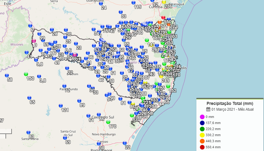Click the magenta 0 mm station marker near Misiones
Viewport: 264px width, 151px height.
[x=34, y=41]
